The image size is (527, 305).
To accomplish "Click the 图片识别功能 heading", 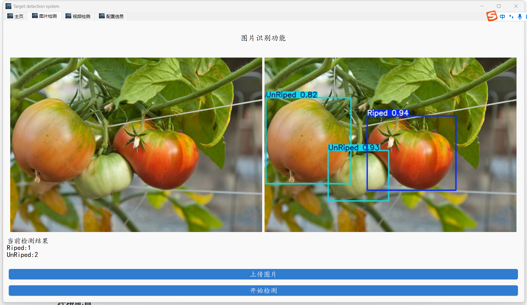I will pyautogui.click(x=263, y=38).
